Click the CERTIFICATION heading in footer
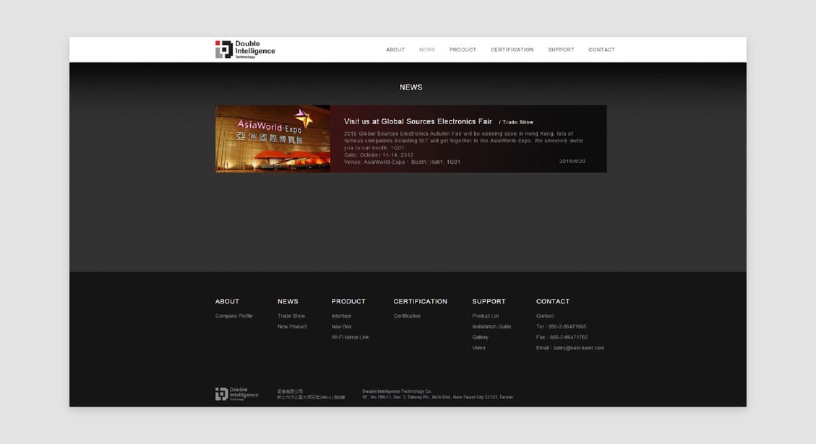Image resolution: width=816 pixels, height=444 pixels. tap(420, 301)
